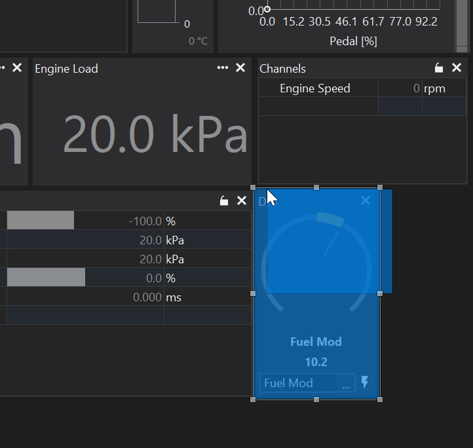Close the Engine Load panel
The height and width of the screenshot is (448, 473).
(x=240, y=68)
